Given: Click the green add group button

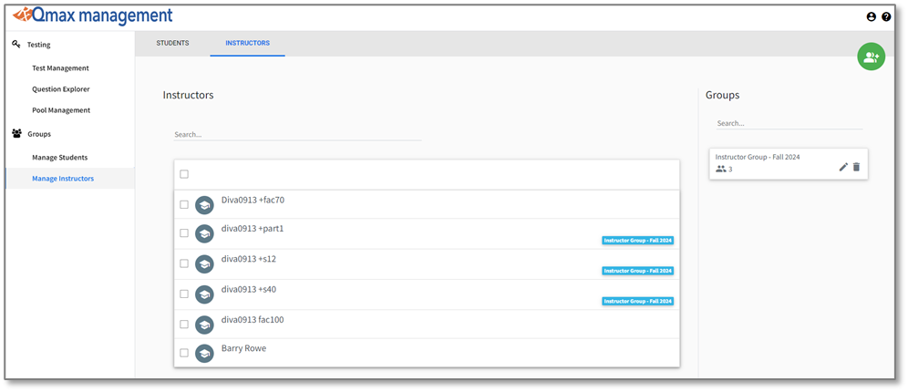Looking at the screenshot, I should click(871, 57).
